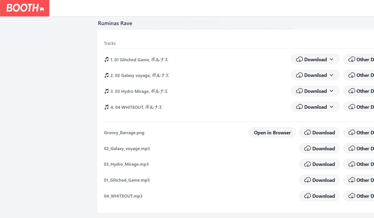
Task: Click cloud download icon for Groovy_Barrage.png
Action: coord(307,133)
